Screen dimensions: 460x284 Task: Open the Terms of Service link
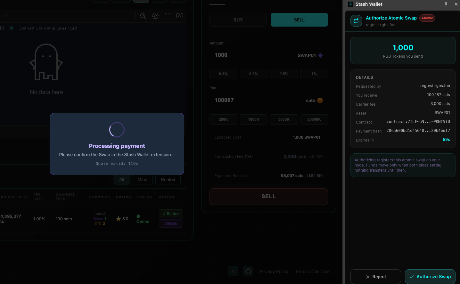(312, 272)
